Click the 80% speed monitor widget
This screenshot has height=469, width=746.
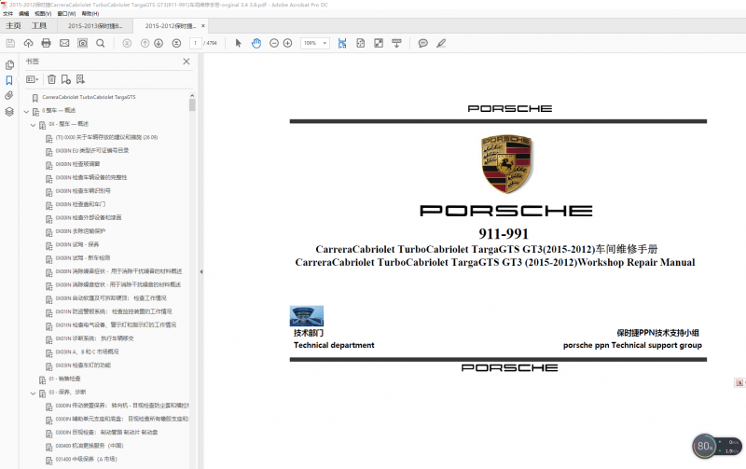[717, 447]
